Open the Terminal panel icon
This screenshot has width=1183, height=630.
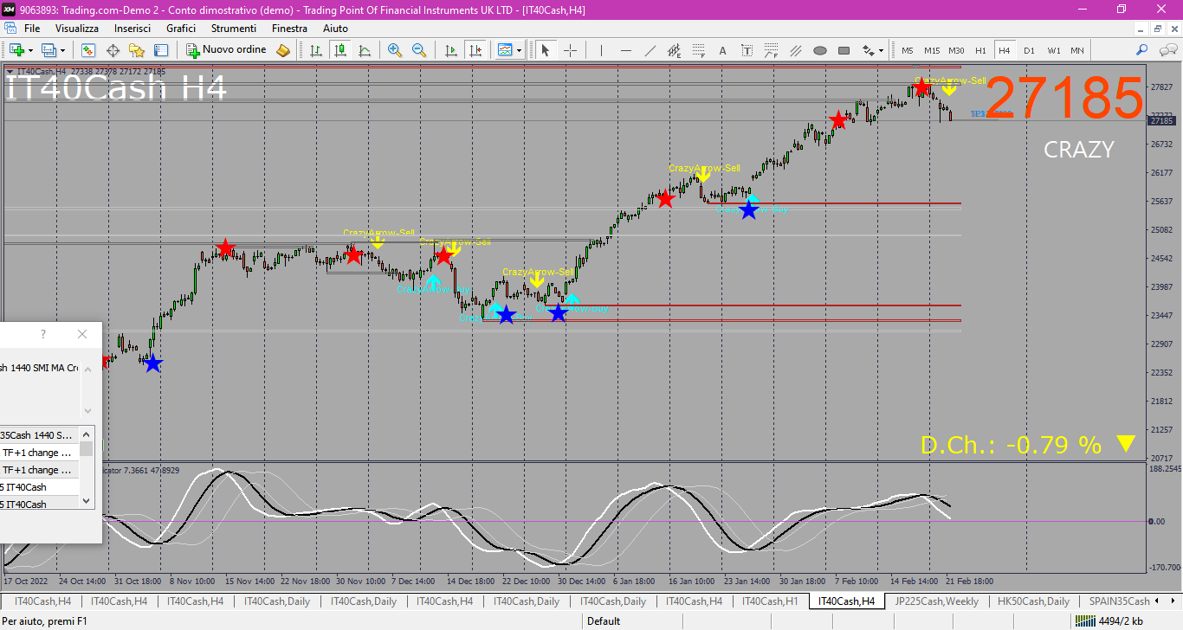(161, 50)
